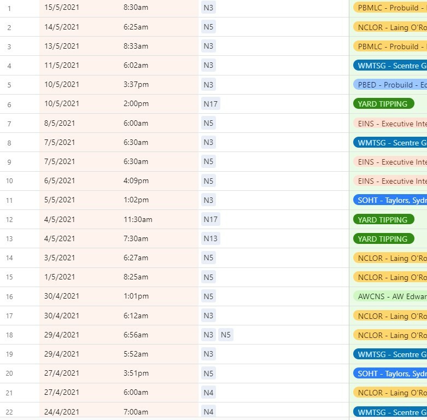Click time 6:12am
This screenshot has height=420, width=427.
136,316
